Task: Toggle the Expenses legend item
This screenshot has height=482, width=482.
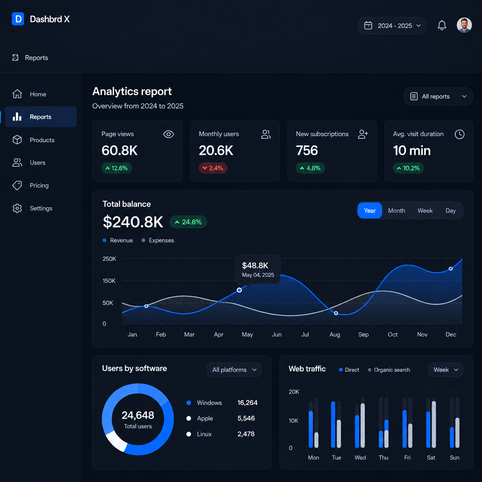Action: [x=158, y=241]
